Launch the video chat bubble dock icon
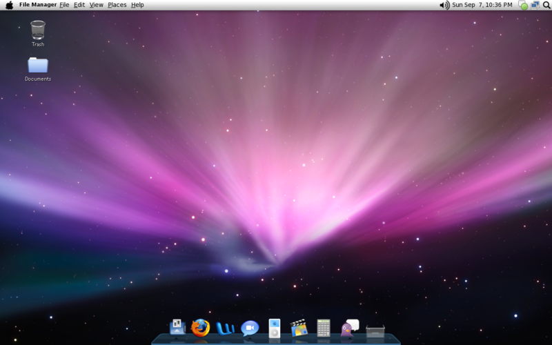The width and height of the screenshot is (552, 345). (x=250, y=328)
